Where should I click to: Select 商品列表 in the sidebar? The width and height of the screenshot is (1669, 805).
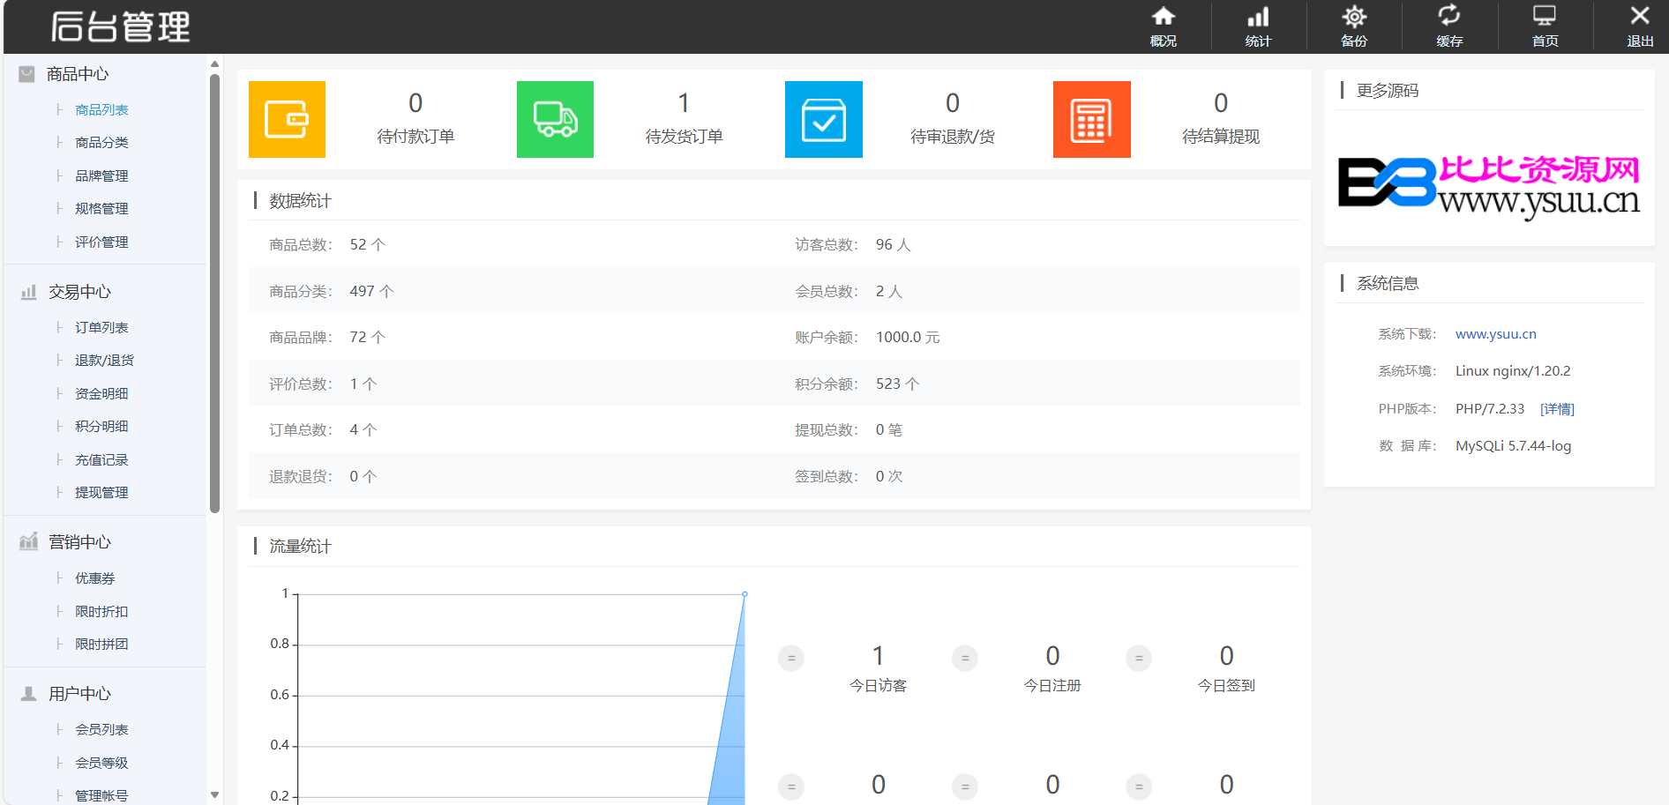(101, 110)
